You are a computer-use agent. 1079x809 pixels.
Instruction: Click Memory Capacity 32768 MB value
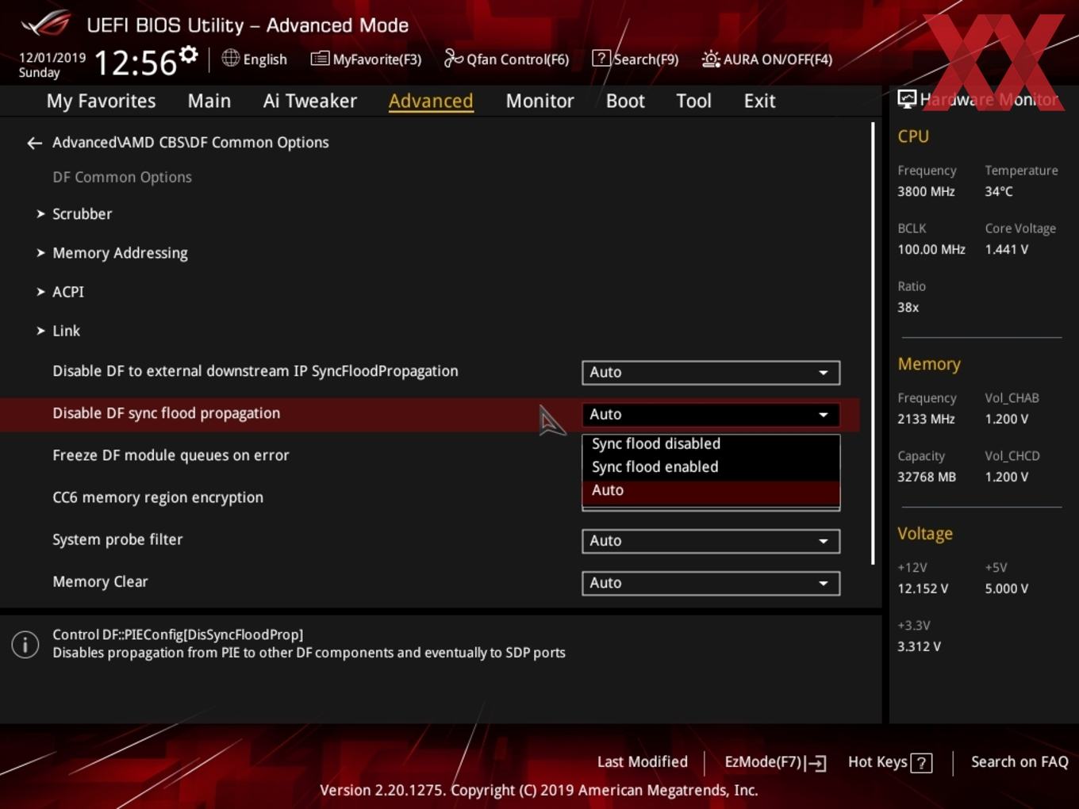pyautogui.click(x=927, y=477)
